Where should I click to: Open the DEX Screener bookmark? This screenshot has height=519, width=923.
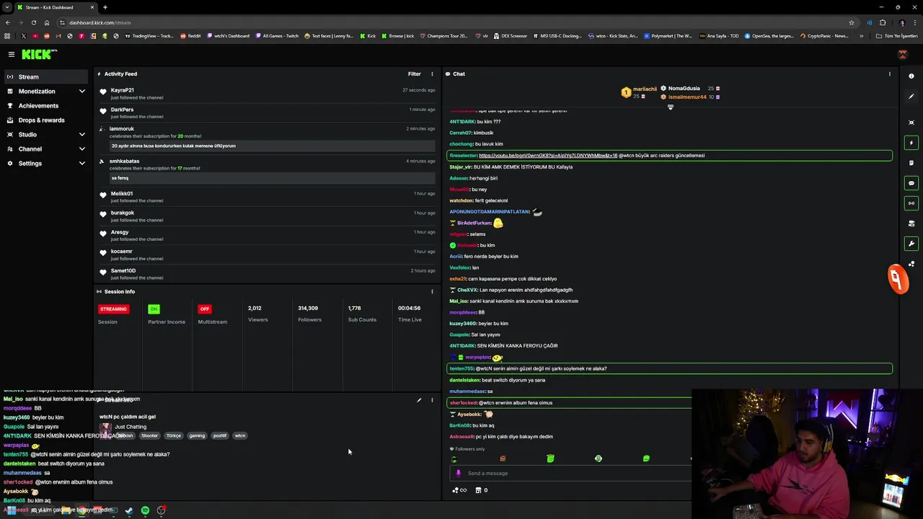(510, 36)
